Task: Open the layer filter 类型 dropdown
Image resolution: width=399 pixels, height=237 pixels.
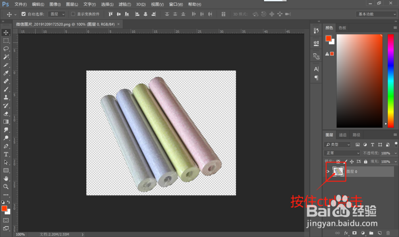Action: point(338,145)
